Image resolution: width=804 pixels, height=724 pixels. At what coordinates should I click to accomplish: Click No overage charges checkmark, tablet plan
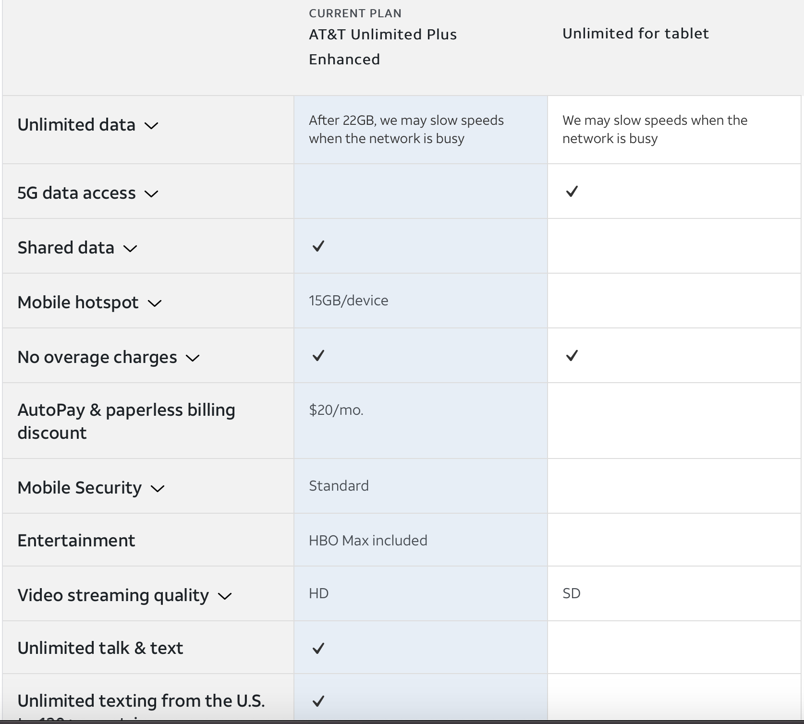click(x=572, y=356)
